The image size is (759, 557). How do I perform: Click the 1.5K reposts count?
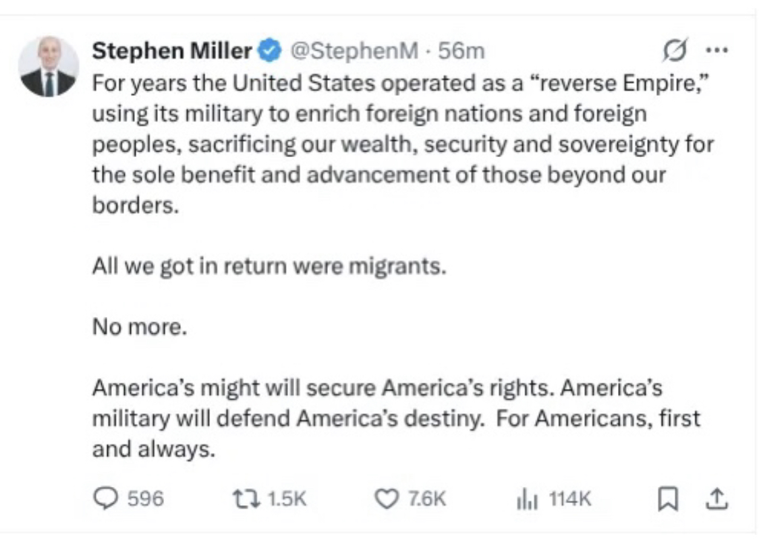click(287, 499)
